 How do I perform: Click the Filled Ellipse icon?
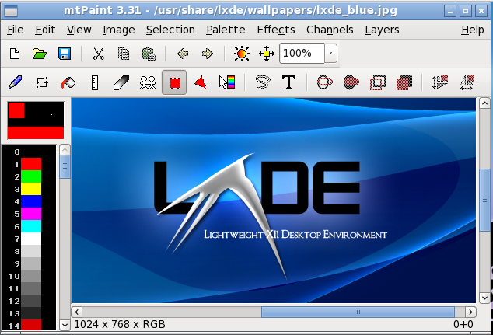351,82
